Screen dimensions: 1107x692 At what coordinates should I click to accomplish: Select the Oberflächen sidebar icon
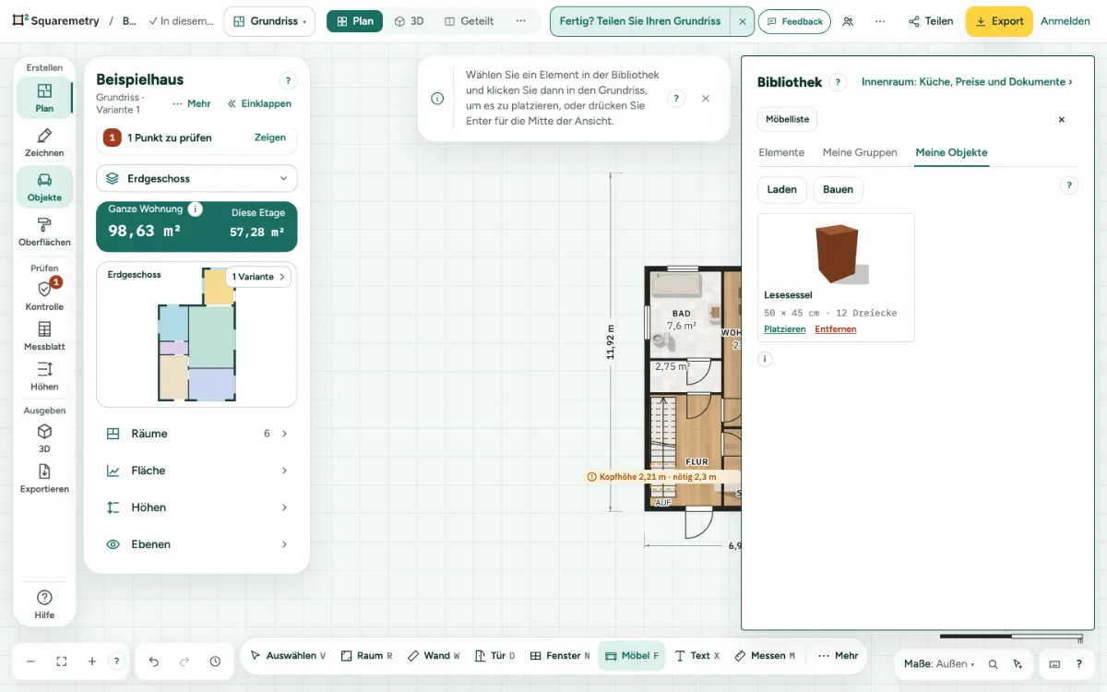(44, 232)
